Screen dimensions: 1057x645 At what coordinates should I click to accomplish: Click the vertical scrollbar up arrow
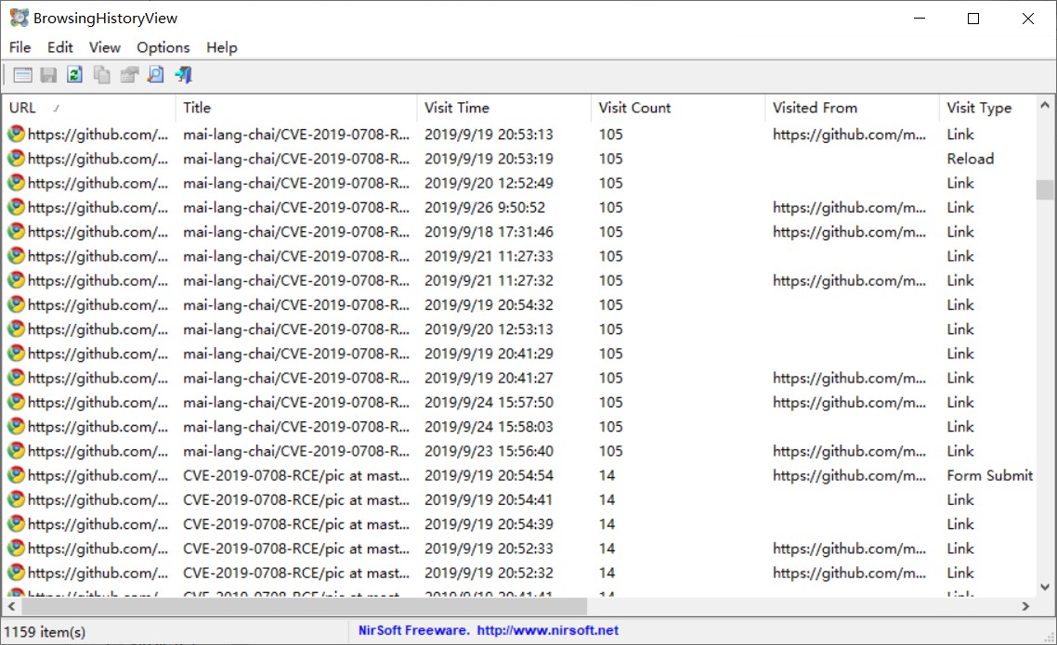pos(1045,104)
